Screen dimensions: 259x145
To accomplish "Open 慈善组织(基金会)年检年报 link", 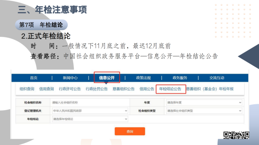I will click(210, 89).
